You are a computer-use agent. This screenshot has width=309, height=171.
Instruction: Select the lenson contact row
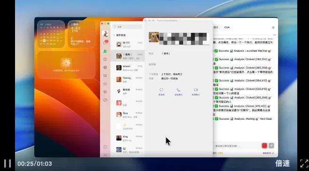pyautogui.click(x=128, y=68)
